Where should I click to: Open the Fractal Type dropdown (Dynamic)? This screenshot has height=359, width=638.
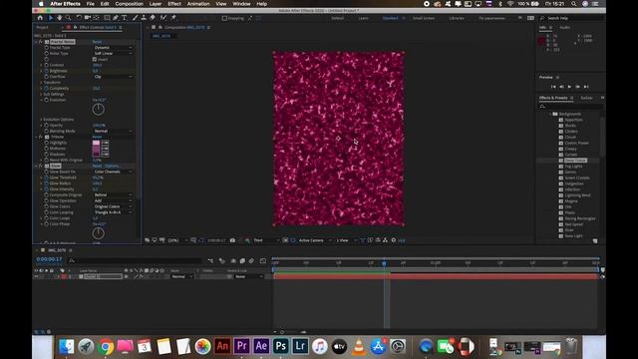[113, 48]
